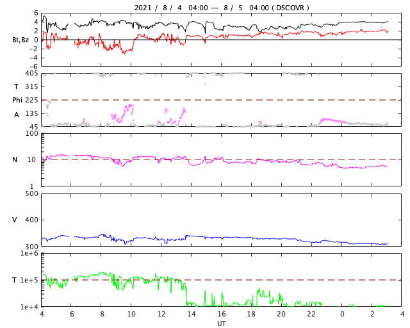Click the "-2" tick on Bt,Bz axis
The height and width of the screenshot is (328, 410).
[34, 49]
